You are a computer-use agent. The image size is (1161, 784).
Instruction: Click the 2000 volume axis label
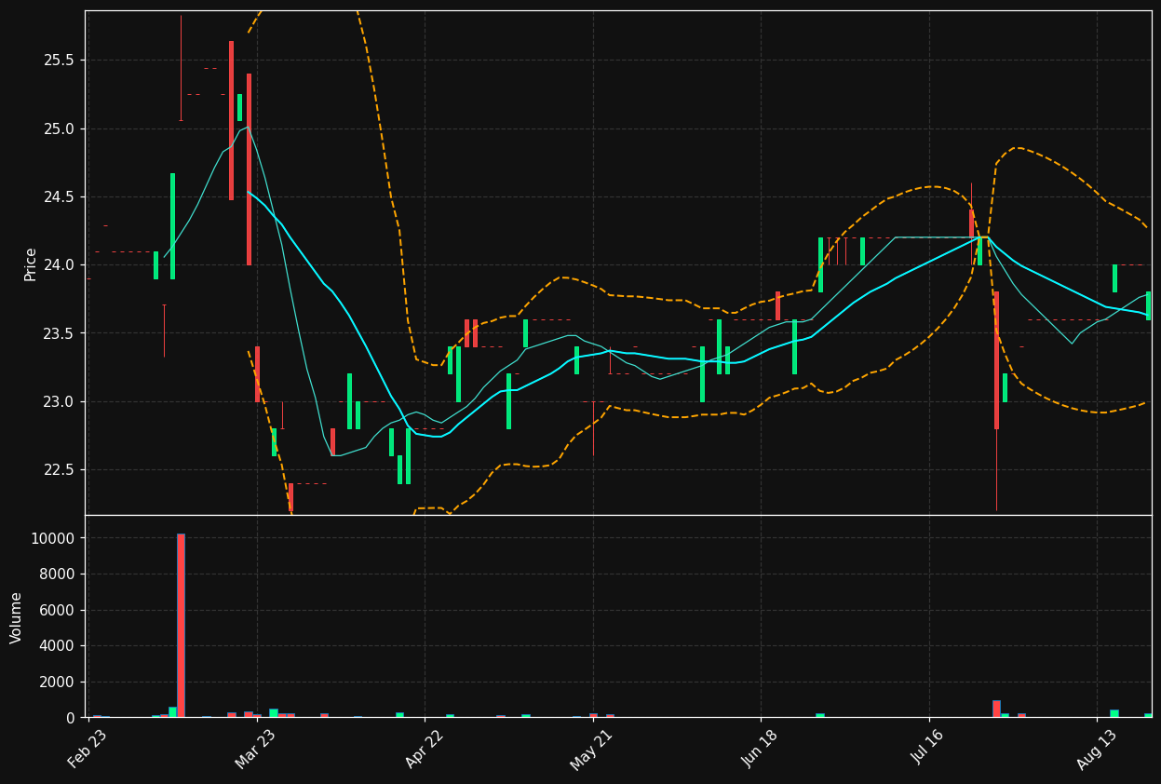point(58,682)
